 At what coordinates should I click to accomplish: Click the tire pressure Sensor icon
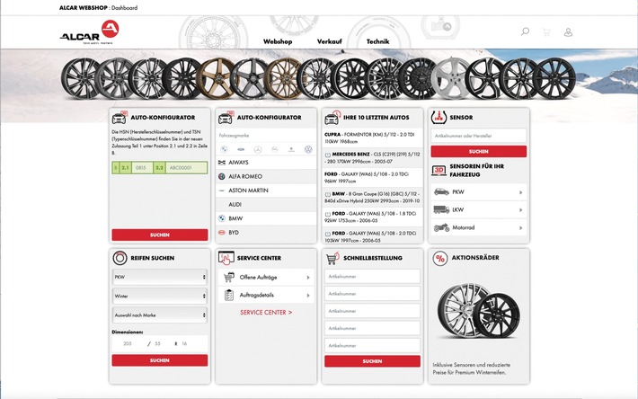[439, 117]
